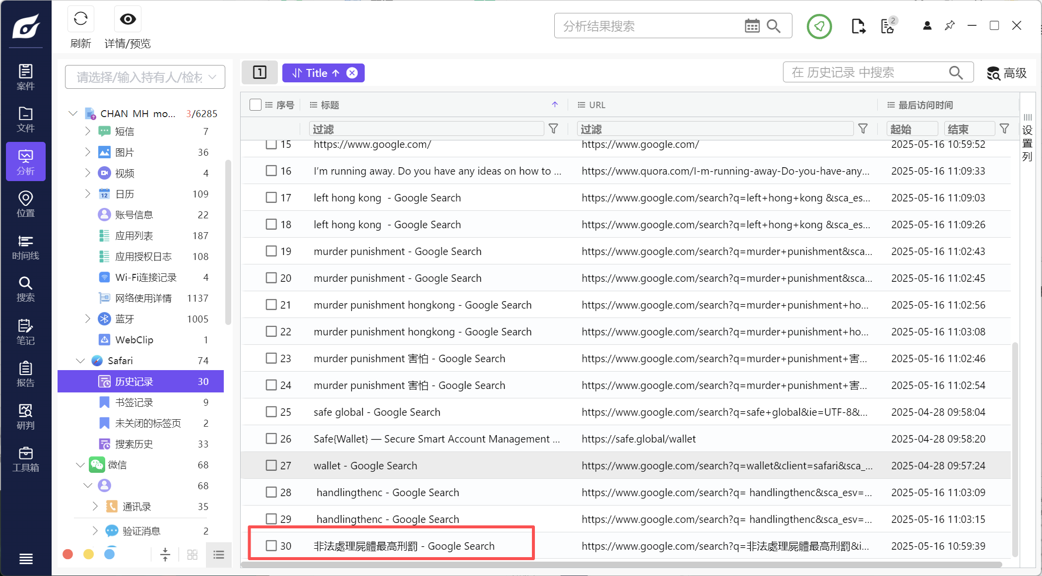Click the 刷新 refresh icon
The width and height of the screenshot is (1042, 576).
(x=80, y=20)
